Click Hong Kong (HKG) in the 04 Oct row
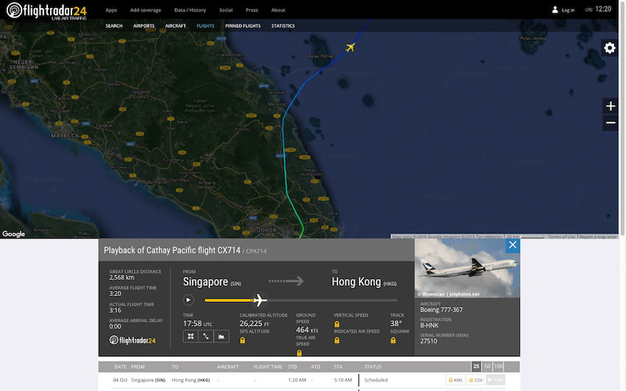This screenshot has width=626, height=391. 191,380
